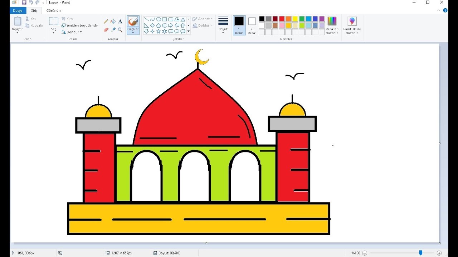Select the Eraser tool

[x=106, y=30]
